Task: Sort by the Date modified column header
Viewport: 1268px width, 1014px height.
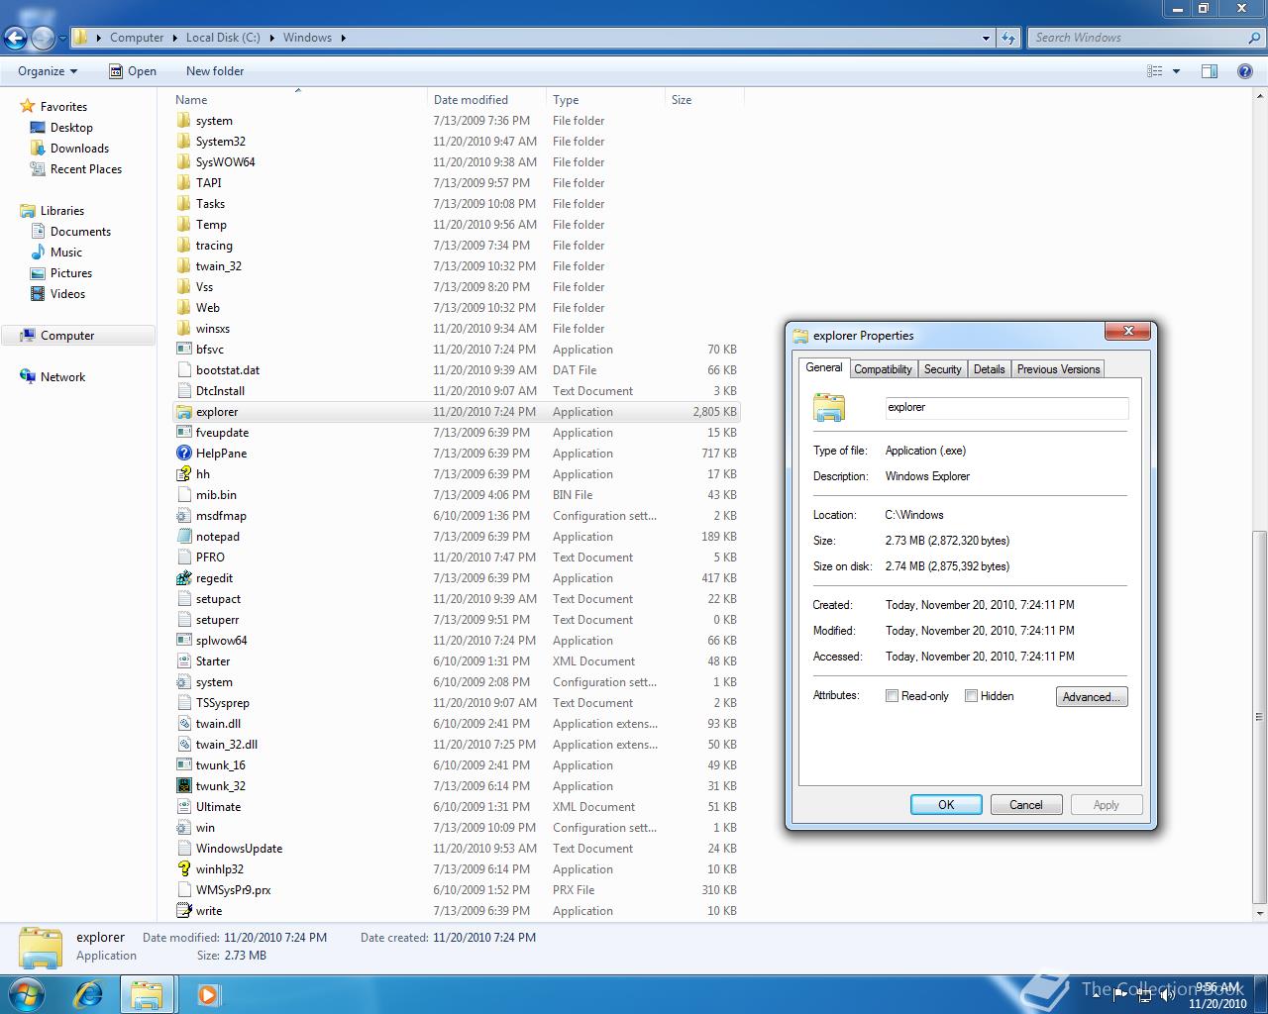Action: coord(486,100)
